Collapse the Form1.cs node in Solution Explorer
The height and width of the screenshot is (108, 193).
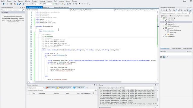[x=163, y=28]
